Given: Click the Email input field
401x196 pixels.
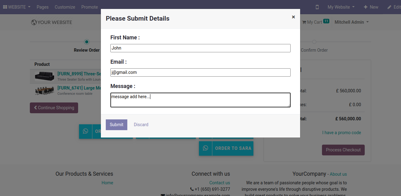Looking at the screenshot, I should [x=200, y=72].
